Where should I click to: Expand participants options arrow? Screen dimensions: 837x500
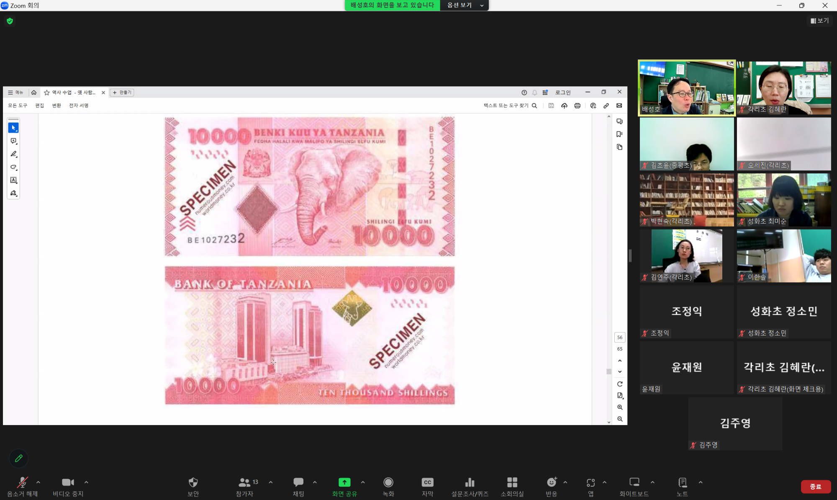point(271,482)
